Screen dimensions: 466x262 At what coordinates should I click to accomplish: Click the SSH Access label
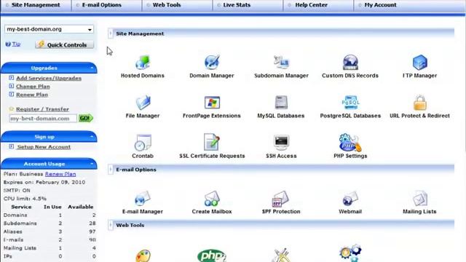[x=281, y=156]
